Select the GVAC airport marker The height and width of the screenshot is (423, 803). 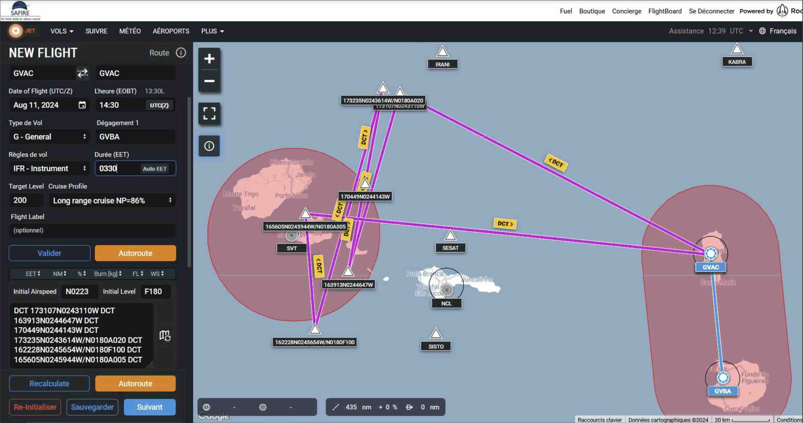click(x=711, y=253)
